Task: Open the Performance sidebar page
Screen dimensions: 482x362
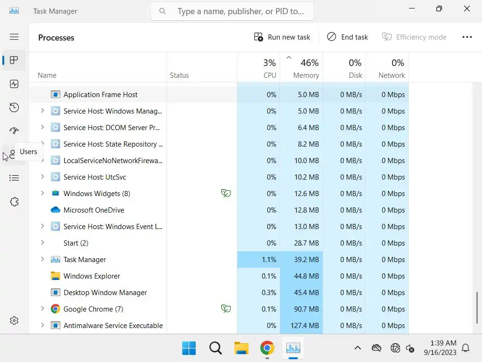Action: coord(14,84)
